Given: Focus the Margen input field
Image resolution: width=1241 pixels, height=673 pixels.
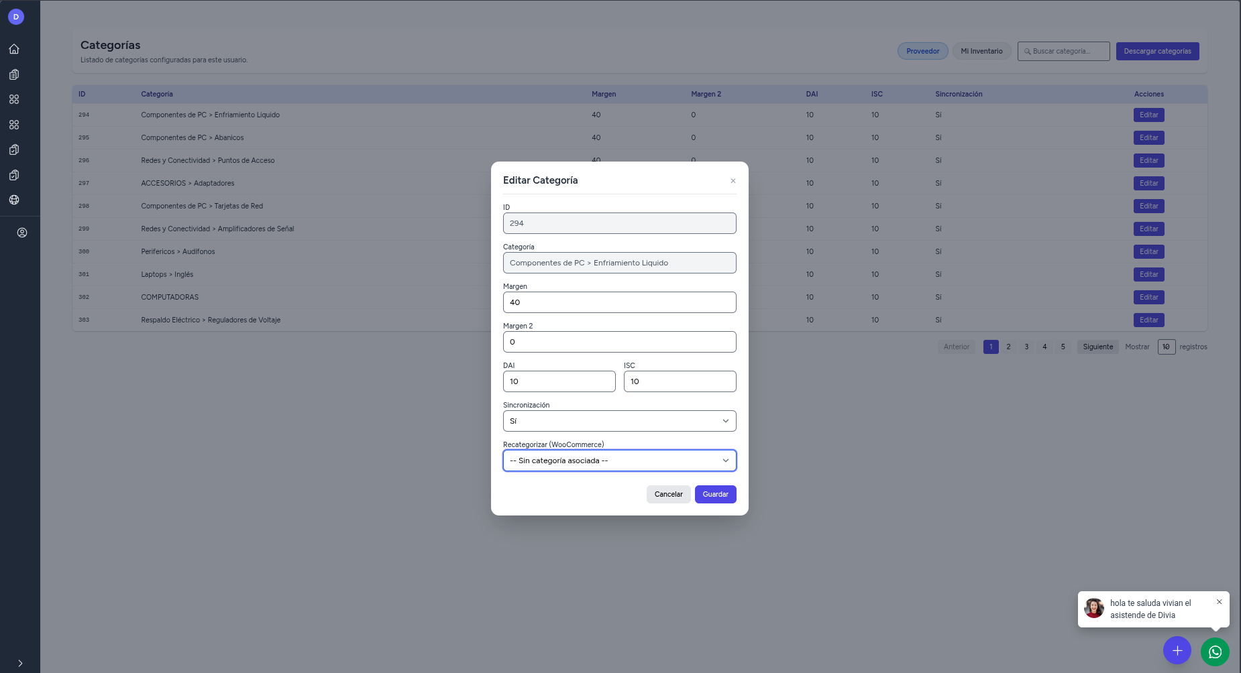Looking at the screenshot, I should 619,302.
